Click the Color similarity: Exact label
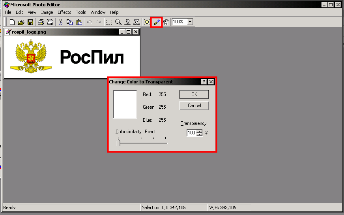344x215 pixels. [x=136, y=132]
